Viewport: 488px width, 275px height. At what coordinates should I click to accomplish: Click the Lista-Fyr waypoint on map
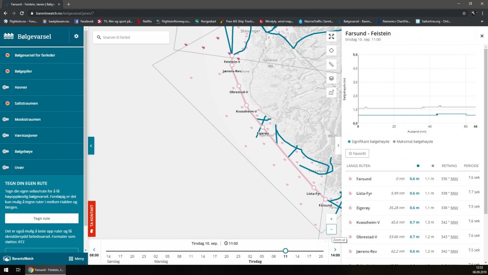click(314, 188)
